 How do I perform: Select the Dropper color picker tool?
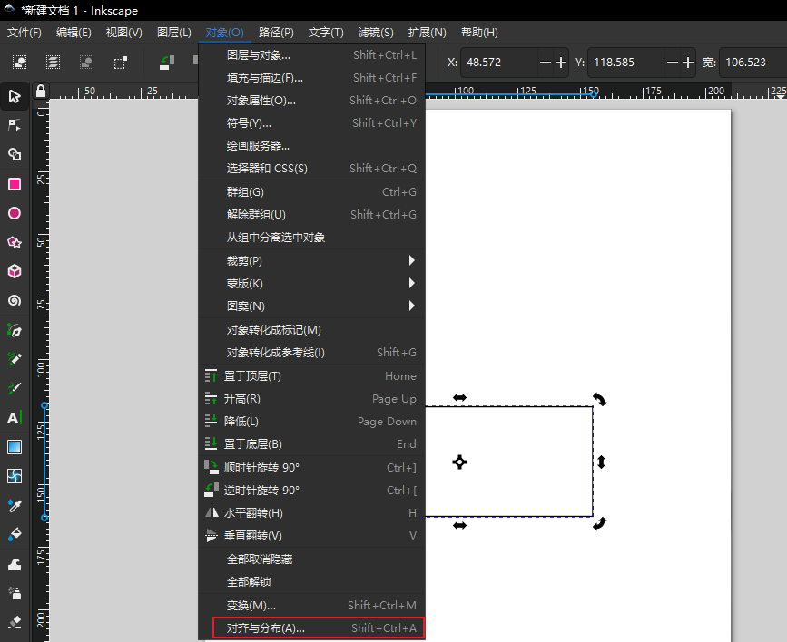point(15,505)
